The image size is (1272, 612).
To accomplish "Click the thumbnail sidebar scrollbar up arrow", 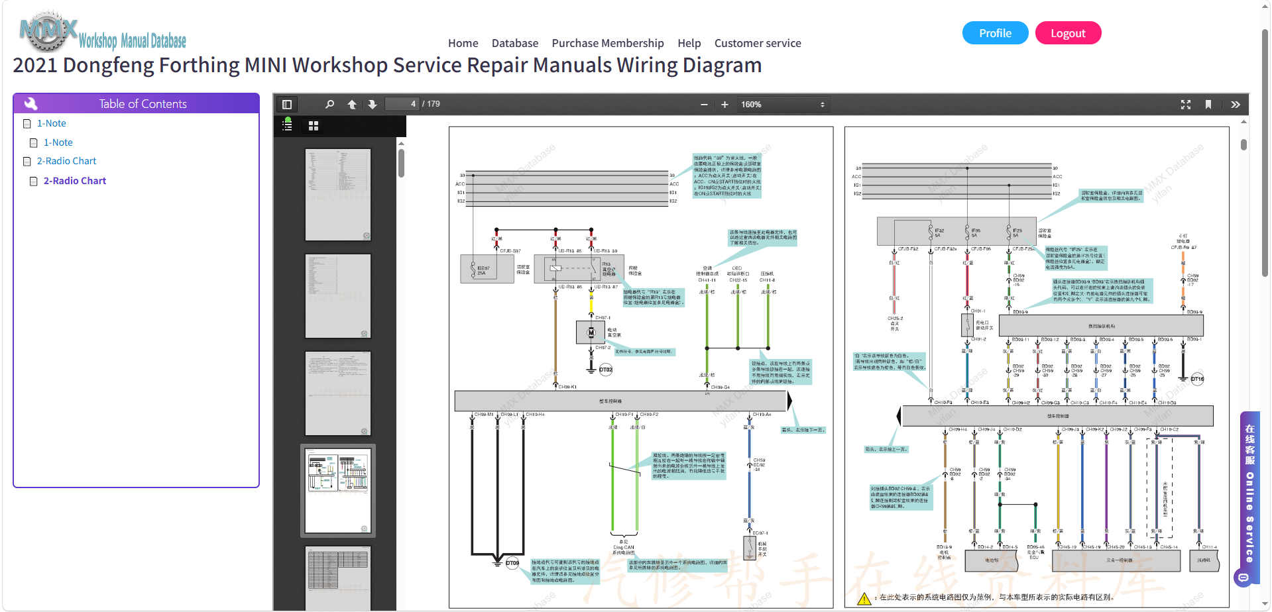I will point(401,143).
